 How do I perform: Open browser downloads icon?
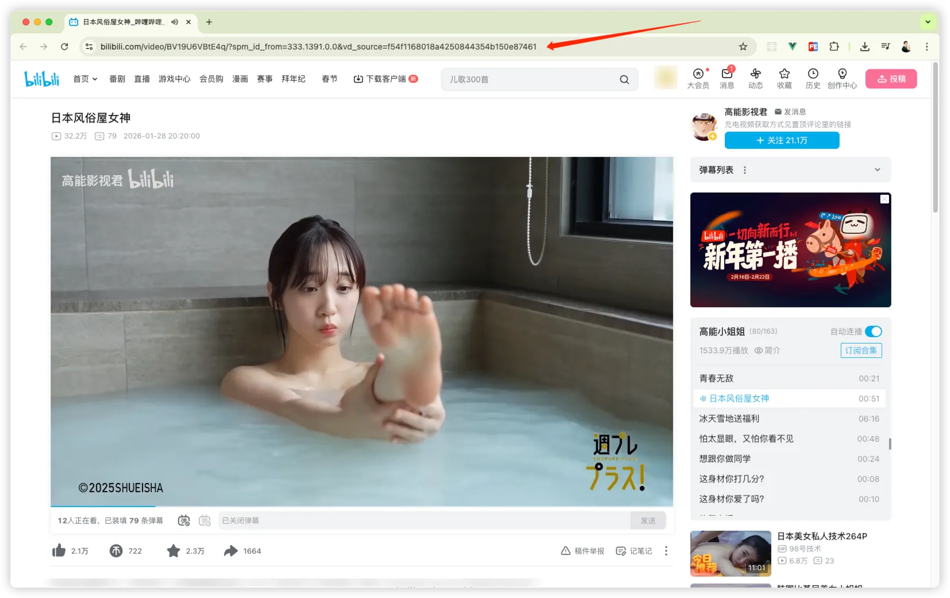click(864, 47)
